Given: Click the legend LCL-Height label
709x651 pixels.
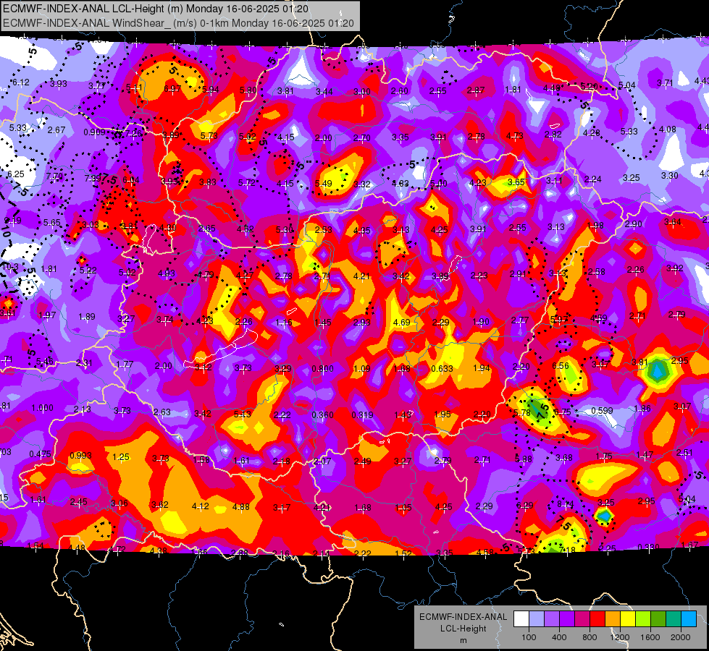Looking at the screenshot, I should click(463, 629).
